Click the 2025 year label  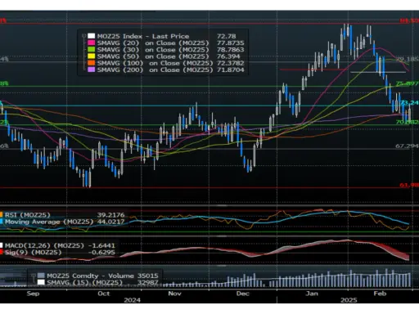click(x=349, y=300)
